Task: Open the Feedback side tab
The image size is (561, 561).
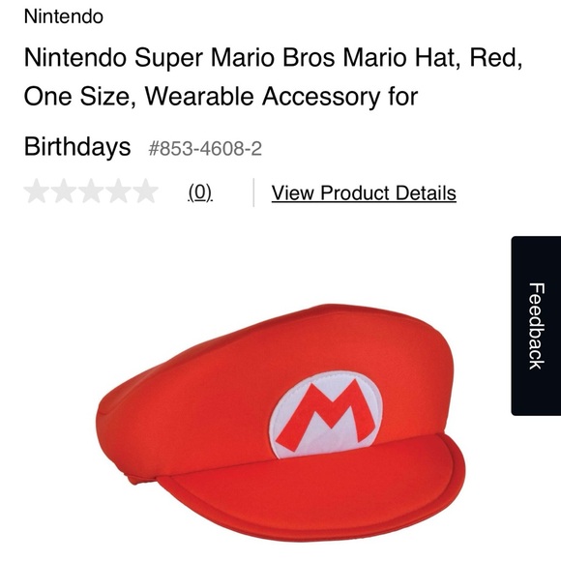Action: [536, 326]
